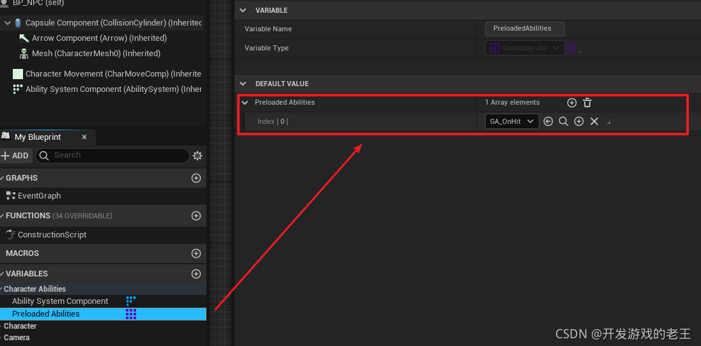Add a new function with plus icon
The width and height of the screenshot is (701, 346).
tap(196, 216)
